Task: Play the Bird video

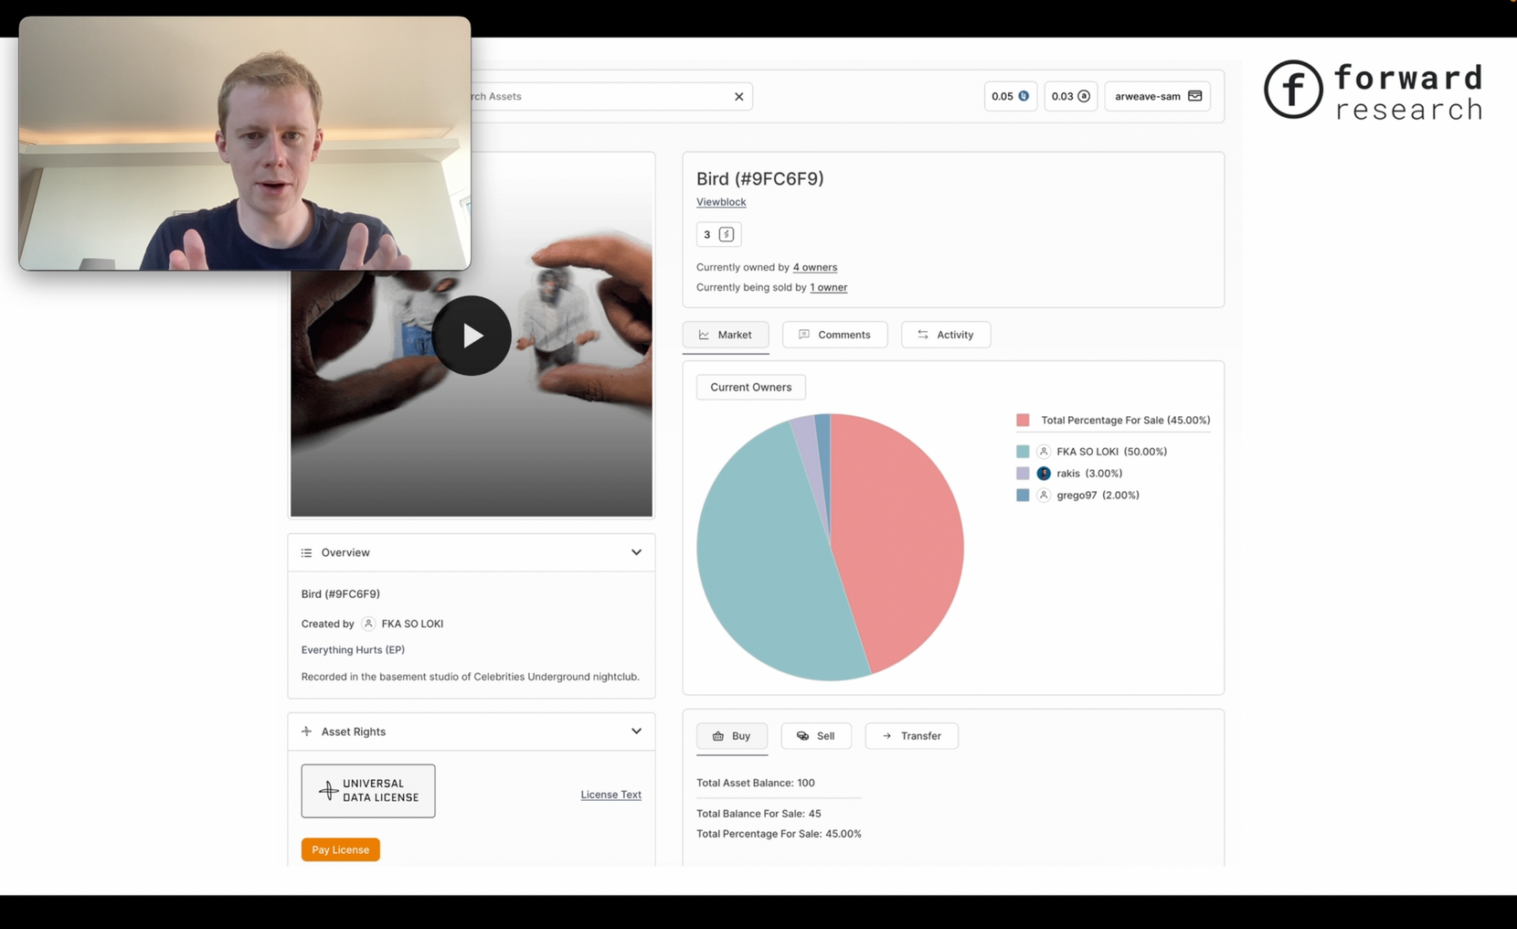Action: click(x=472, y=336)
